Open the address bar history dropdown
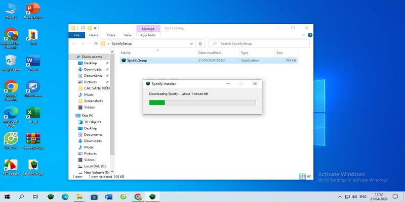This screenshot has height=202, width=405. coord(191,44)
